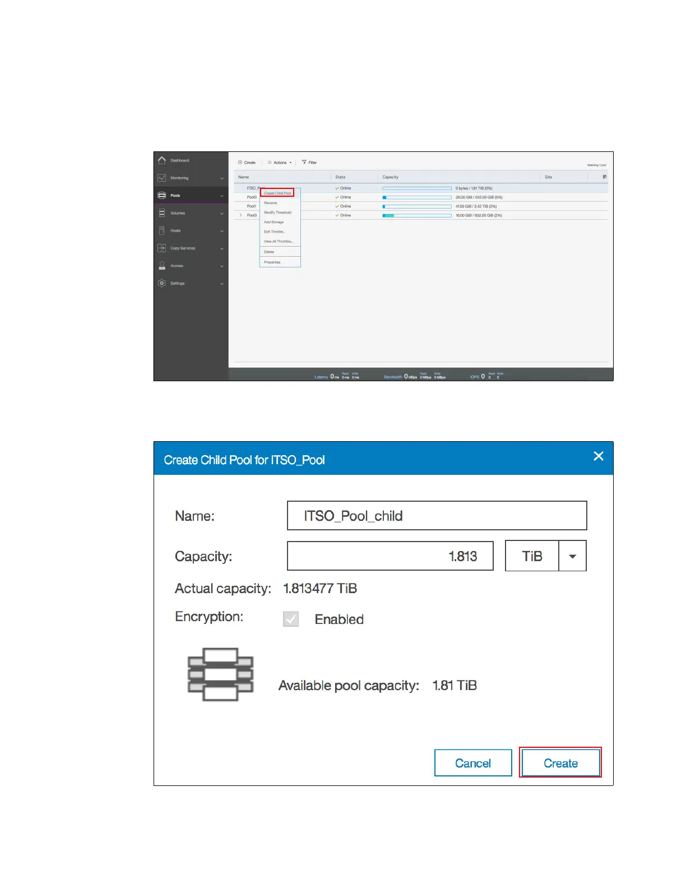Click the Dashboard home icon
The image size is (686, 888).
pos(162,160)
